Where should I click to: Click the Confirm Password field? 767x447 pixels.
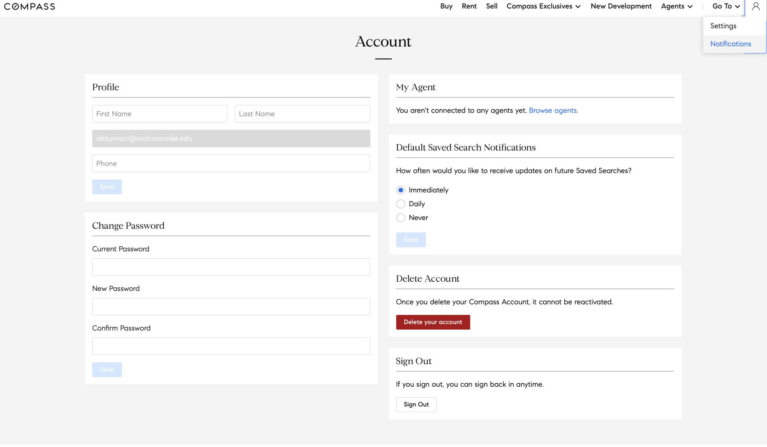tap(231, 346)
